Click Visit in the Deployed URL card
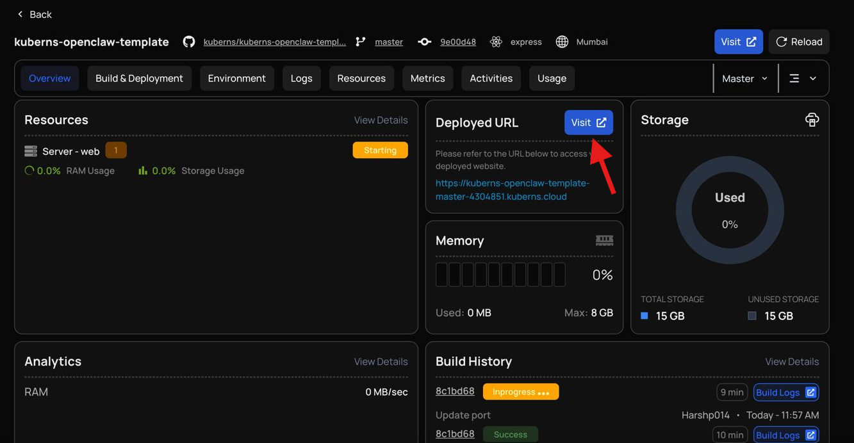Screen dimensions: 854x443 (588, 122)
